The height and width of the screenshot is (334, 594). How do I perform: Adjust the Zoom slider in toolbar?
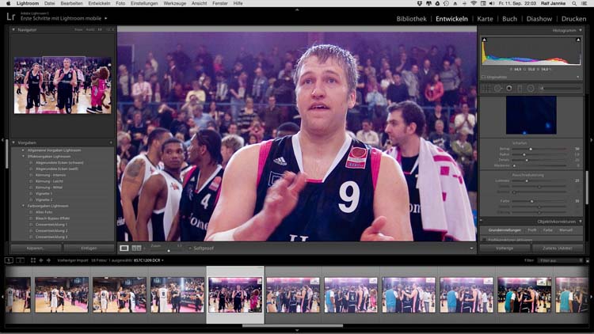tap(168, 250)
